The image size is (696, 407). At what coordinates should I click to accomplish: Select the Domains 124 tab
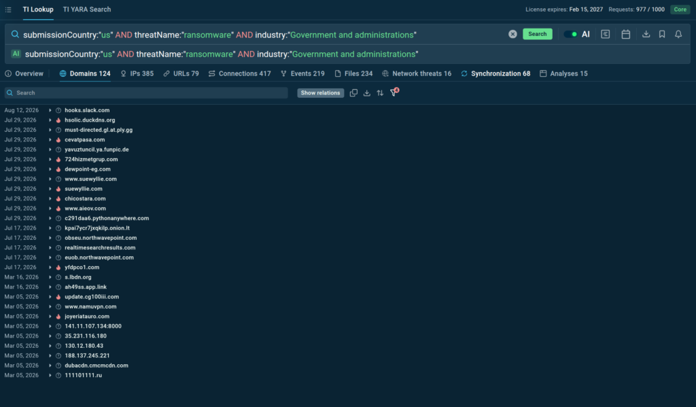coord(85,73)
